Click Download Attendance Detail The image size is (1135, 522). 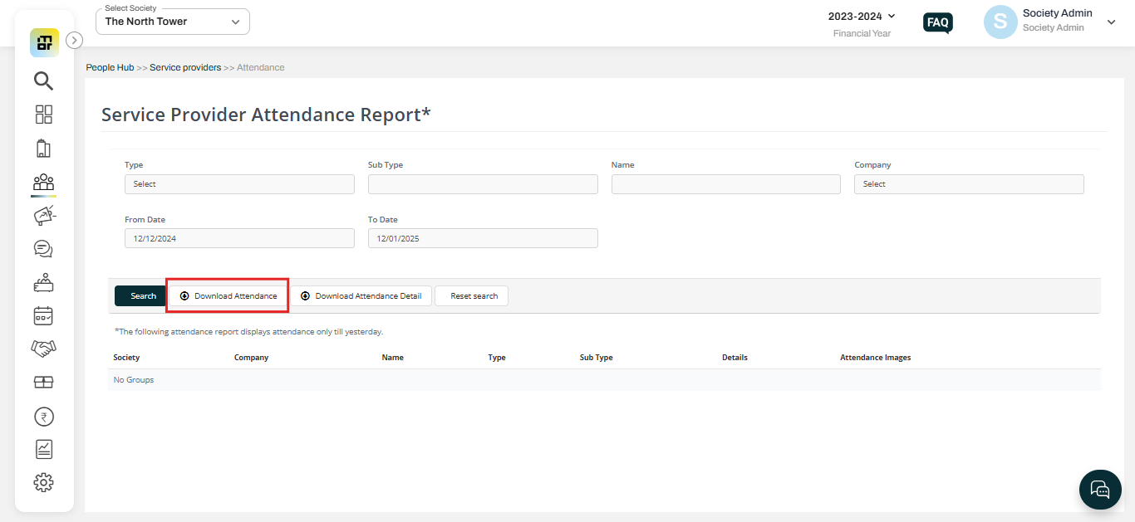pyautogui.click(x=361, y=295)
